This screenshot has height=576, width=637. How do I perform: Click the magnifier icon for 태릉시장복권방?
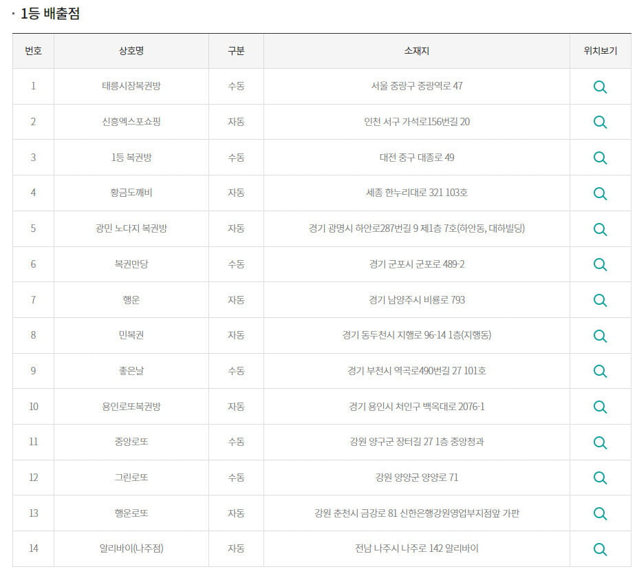point(600,87)
